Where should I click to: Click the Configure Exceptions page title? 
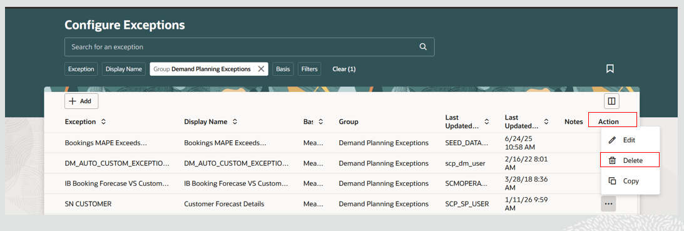(x=125, y=25)
